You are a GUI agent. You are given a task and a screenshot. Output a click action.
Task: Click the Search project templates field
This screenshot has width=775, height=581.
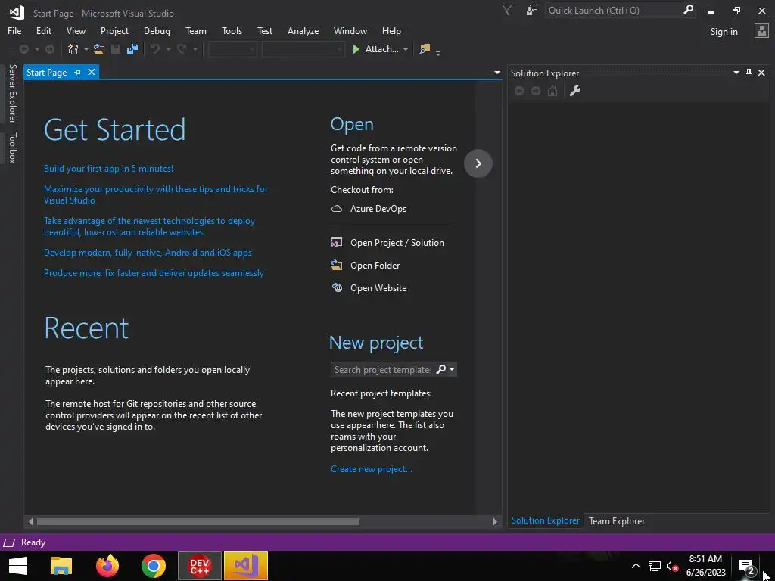pyautogui.click(x=382, y=369)
